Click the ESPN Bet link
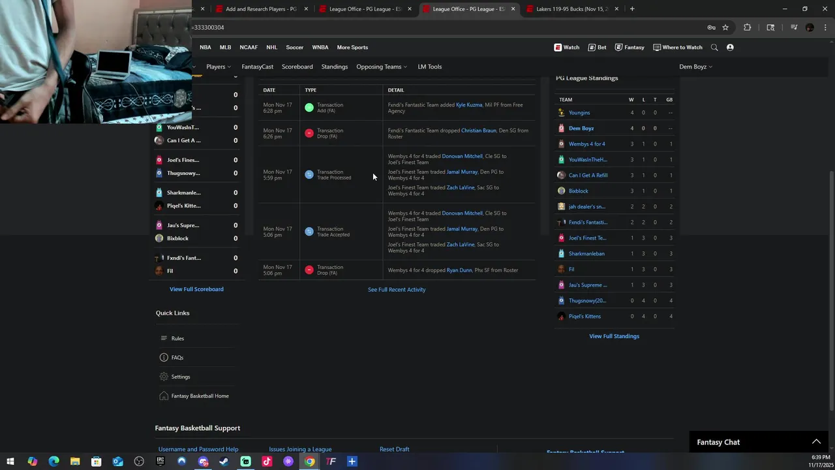The width and height of the screenshot is (835, 470). pos(597,47)
